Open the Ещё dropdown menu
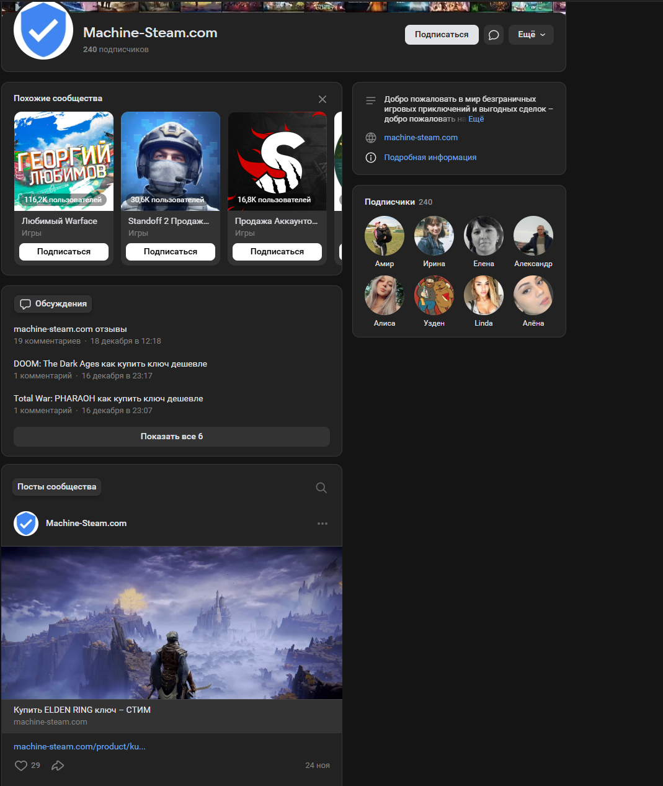Image resolution: width=663 pixels, height=786 pixels. (531, 35)
